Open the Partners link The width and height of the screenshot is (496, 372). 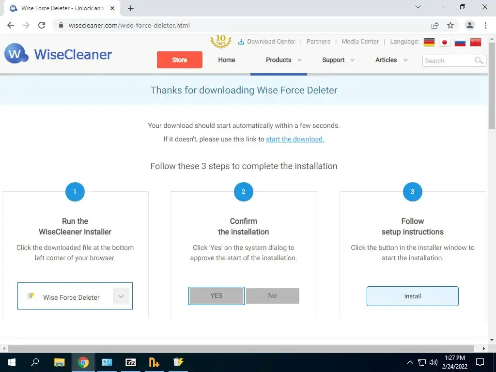[318, 42]
